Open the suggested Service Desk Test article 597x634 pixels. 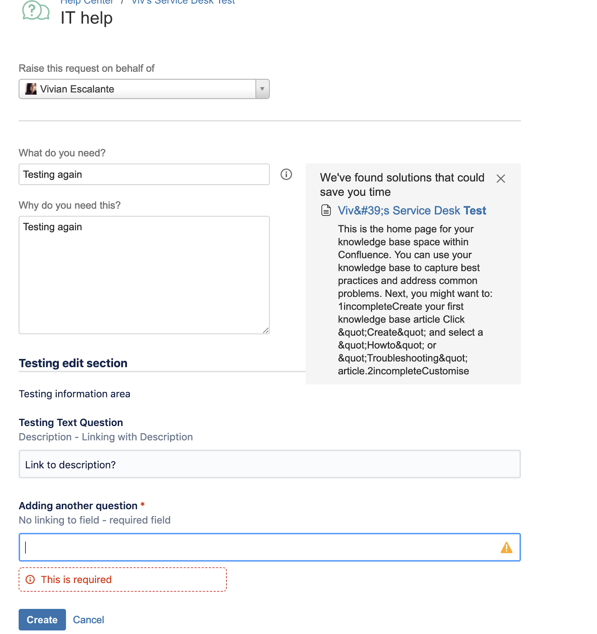tap(411, 210)
